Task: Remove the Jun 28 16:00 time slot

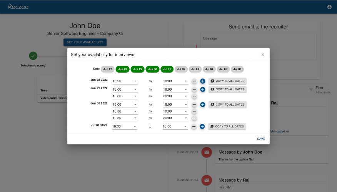Action: pyautogui.click(x=194, y=81)
